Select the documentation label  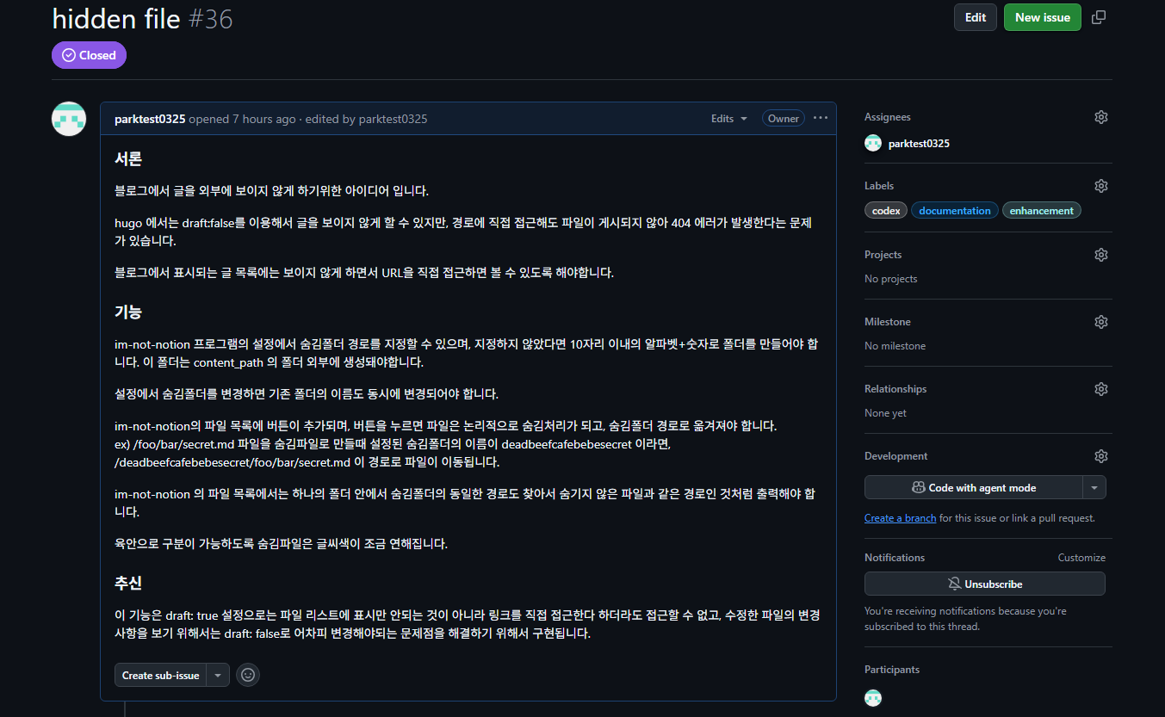point(954,211)
